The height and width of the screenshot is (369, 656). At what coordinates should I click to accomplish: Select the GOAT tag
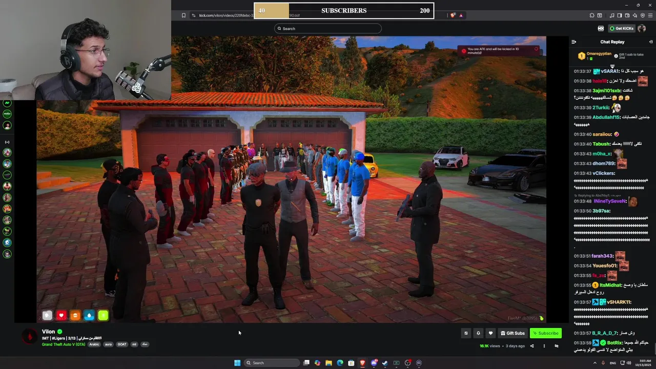click(x=122, y=344)
